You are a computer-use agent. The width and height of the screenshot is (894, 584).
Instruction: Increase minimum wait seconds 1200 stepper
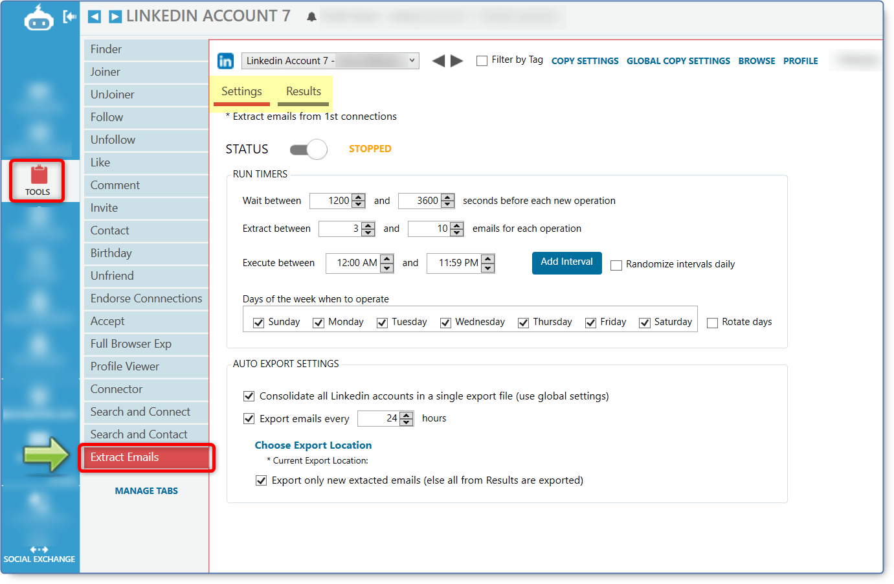click(359, 197)
